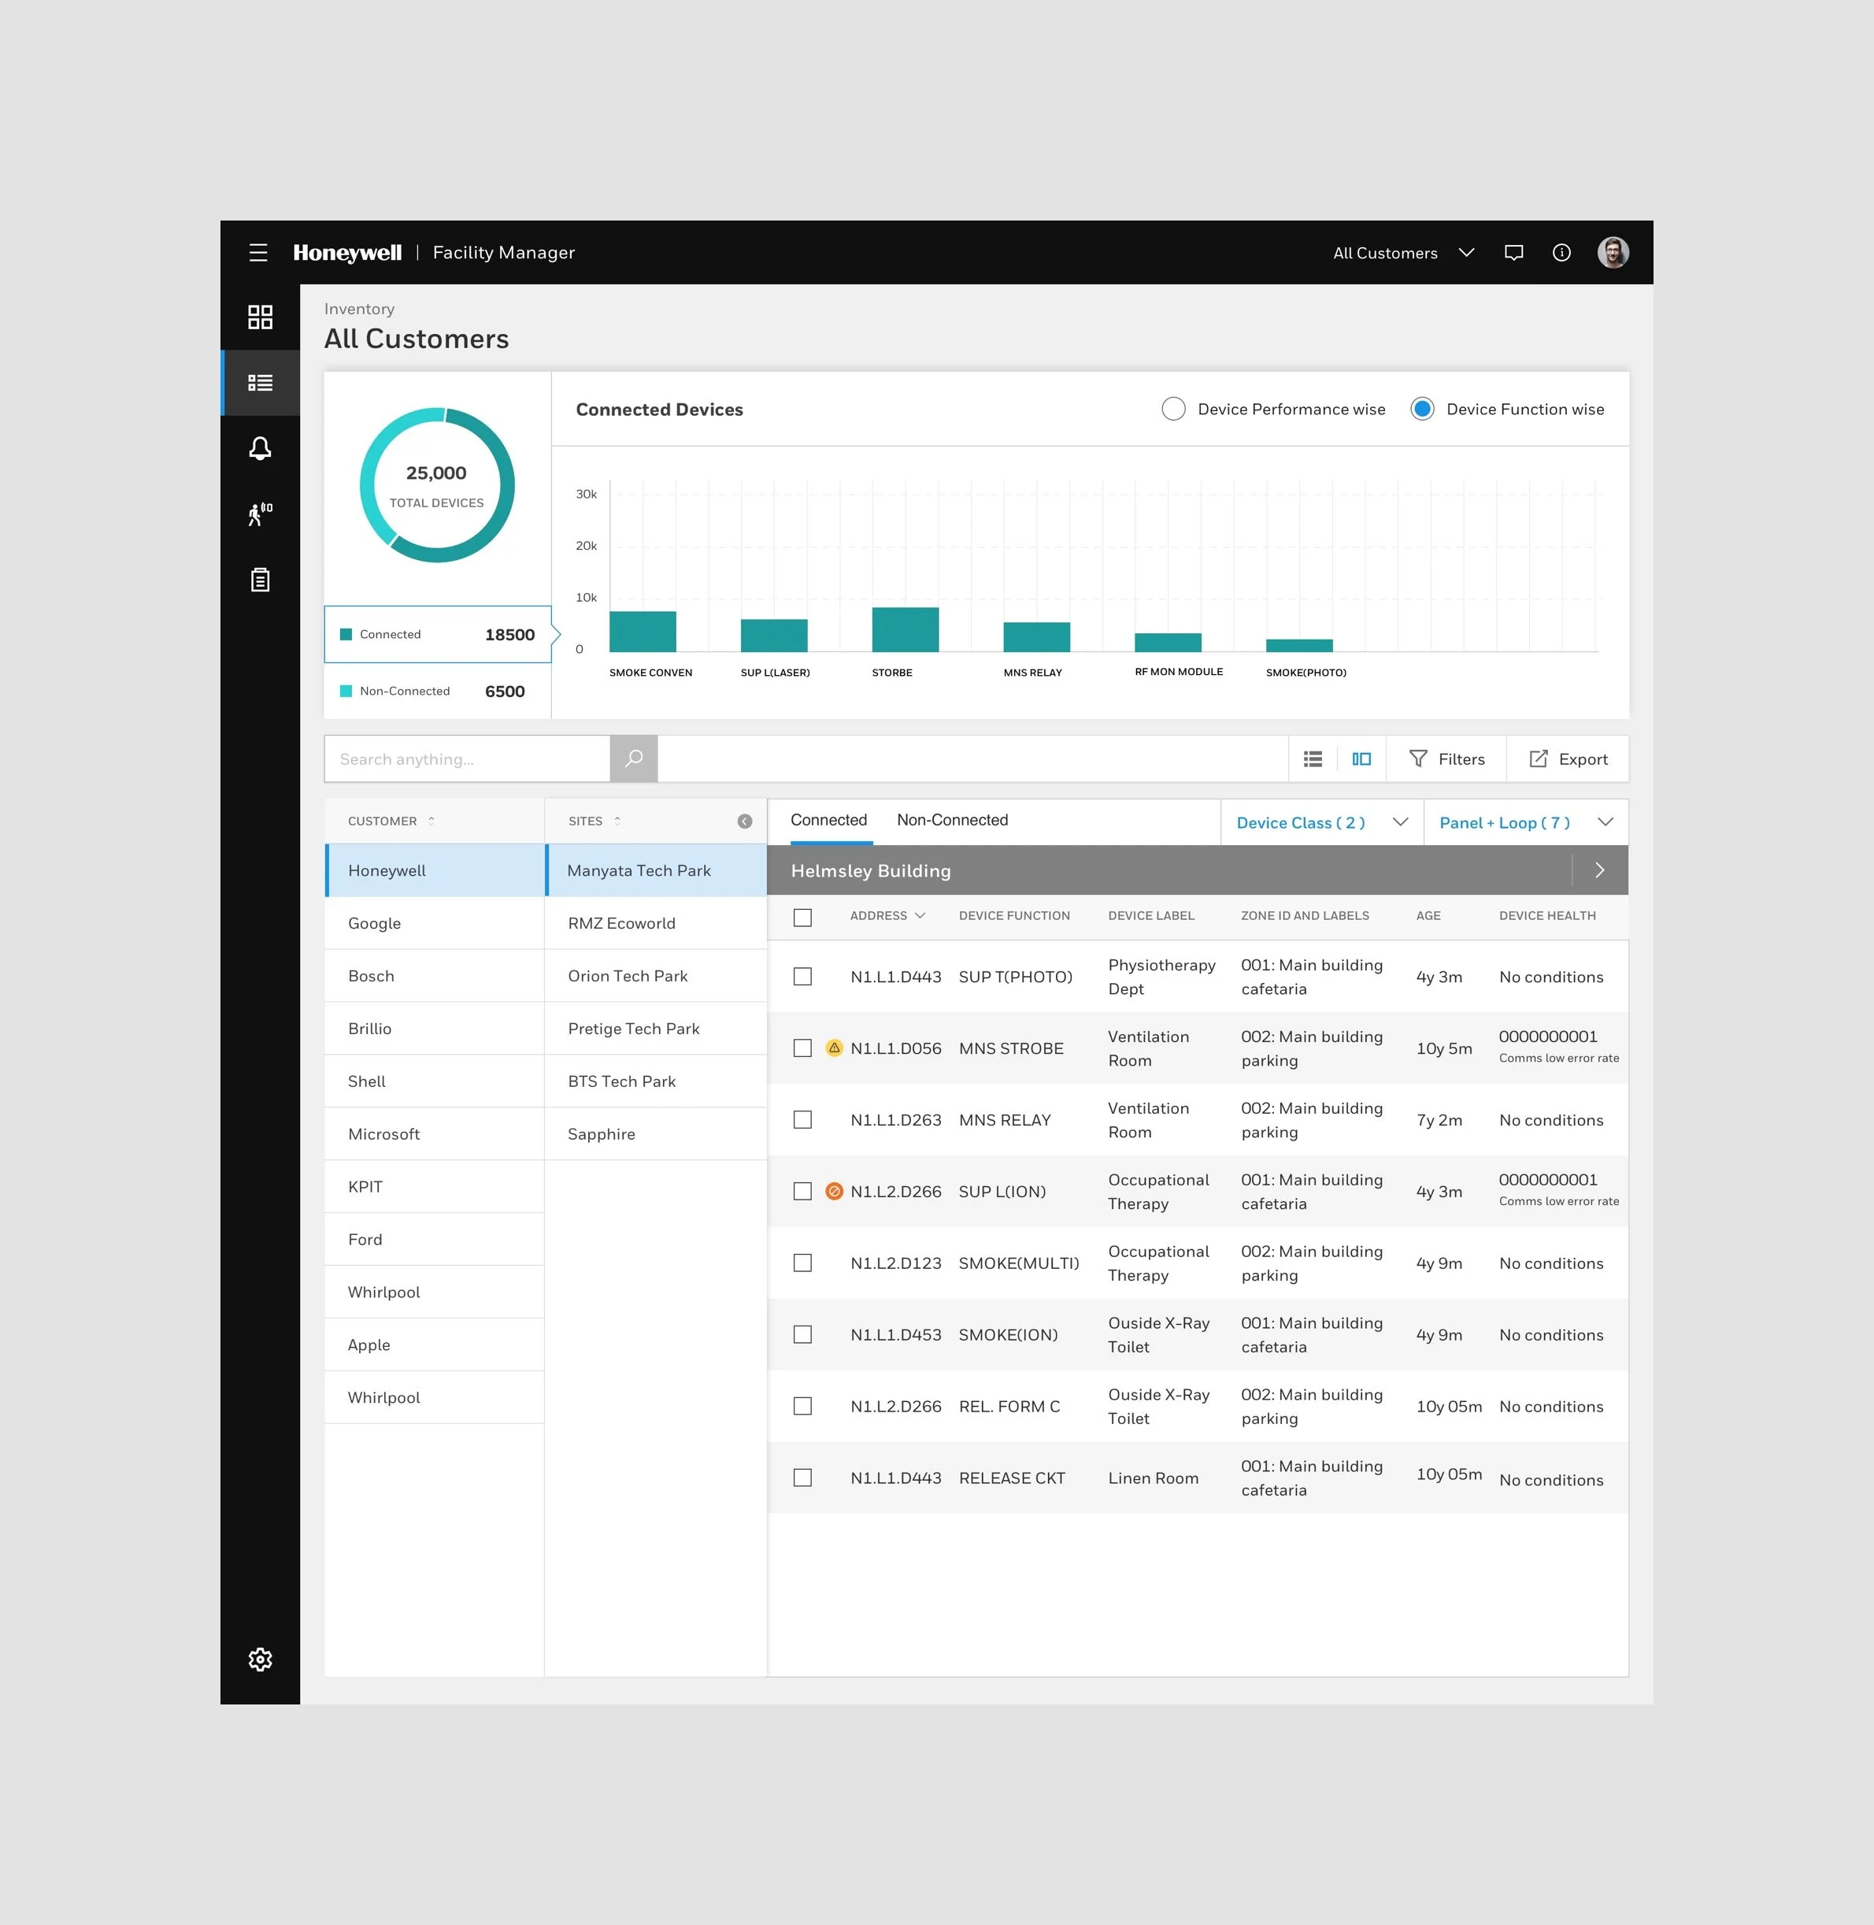Screen dimensions: 1874x1925
Task: Click the info circle icon in header
Action: (1561, 253)
